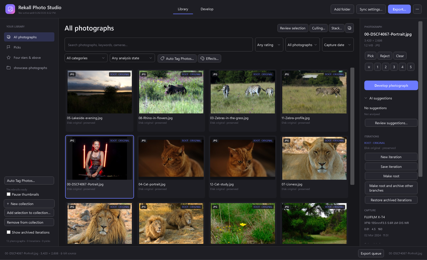Open the more options ellipsis menu

coord(417,9)
